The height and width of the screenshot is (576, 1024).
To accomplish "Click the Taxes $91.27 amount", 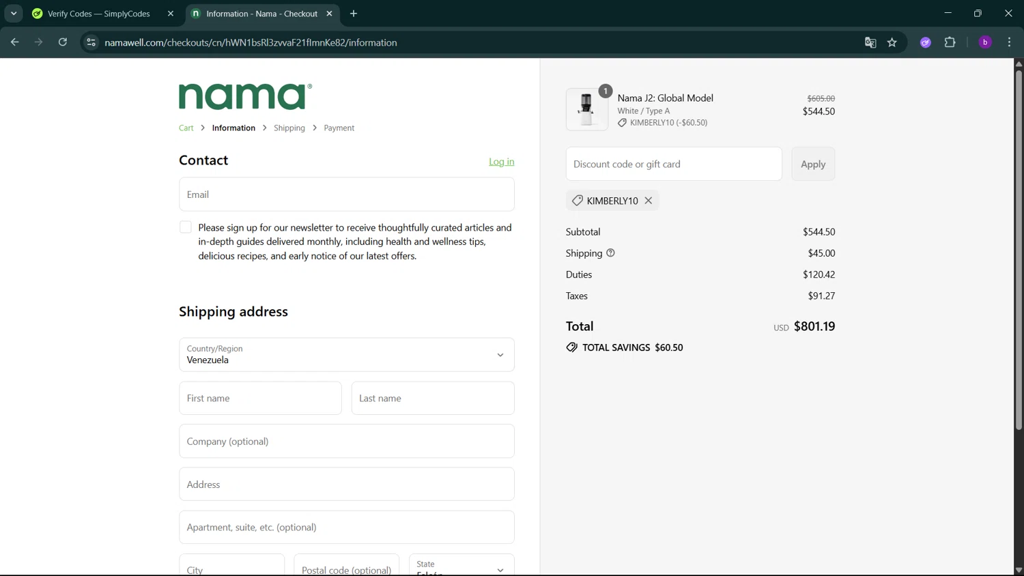I will click(821, 296).
